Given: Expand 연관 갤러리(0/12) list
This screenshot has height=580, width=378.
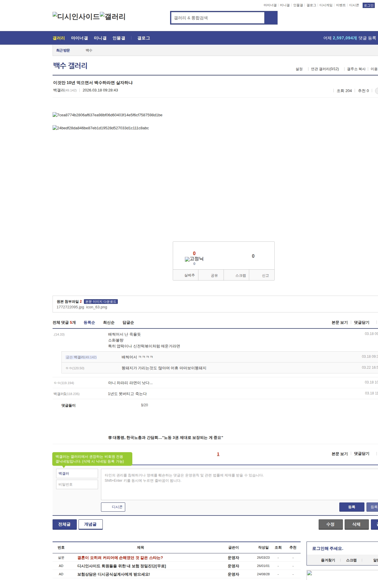Looking at the screenshot, I should coord(325,69).
